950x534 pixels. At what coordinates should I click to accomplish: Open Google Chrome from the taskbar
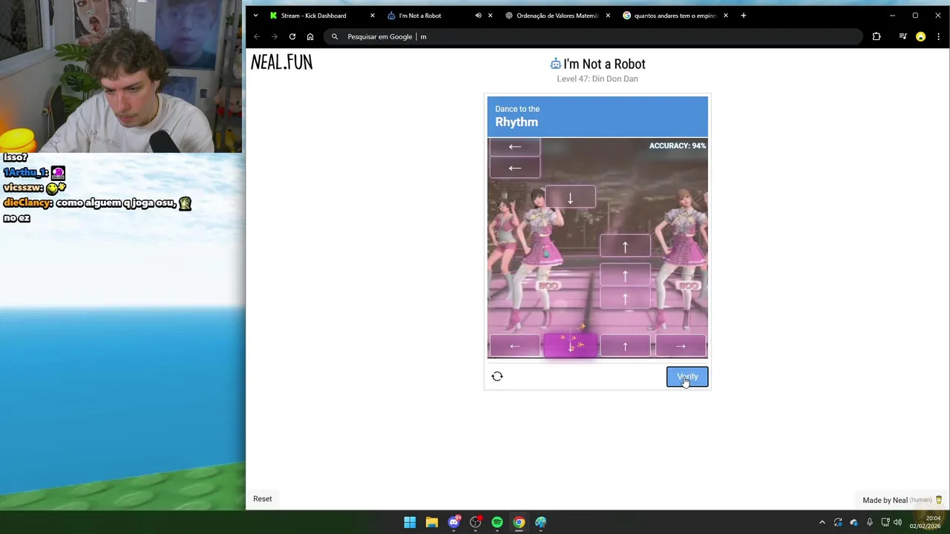(519, 522)
